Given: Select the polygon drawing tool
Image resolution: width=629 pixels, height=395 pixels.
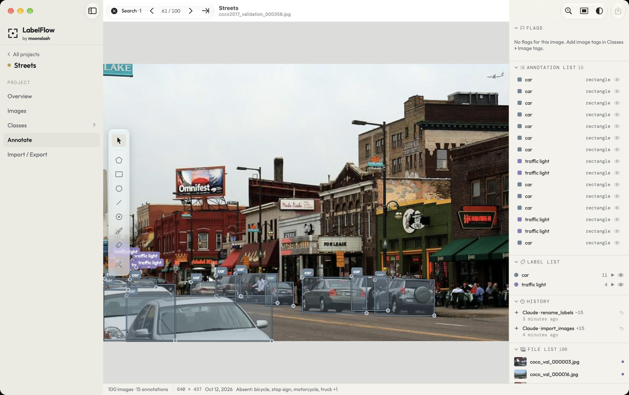Looking at the screenshot, I should 119,160.
